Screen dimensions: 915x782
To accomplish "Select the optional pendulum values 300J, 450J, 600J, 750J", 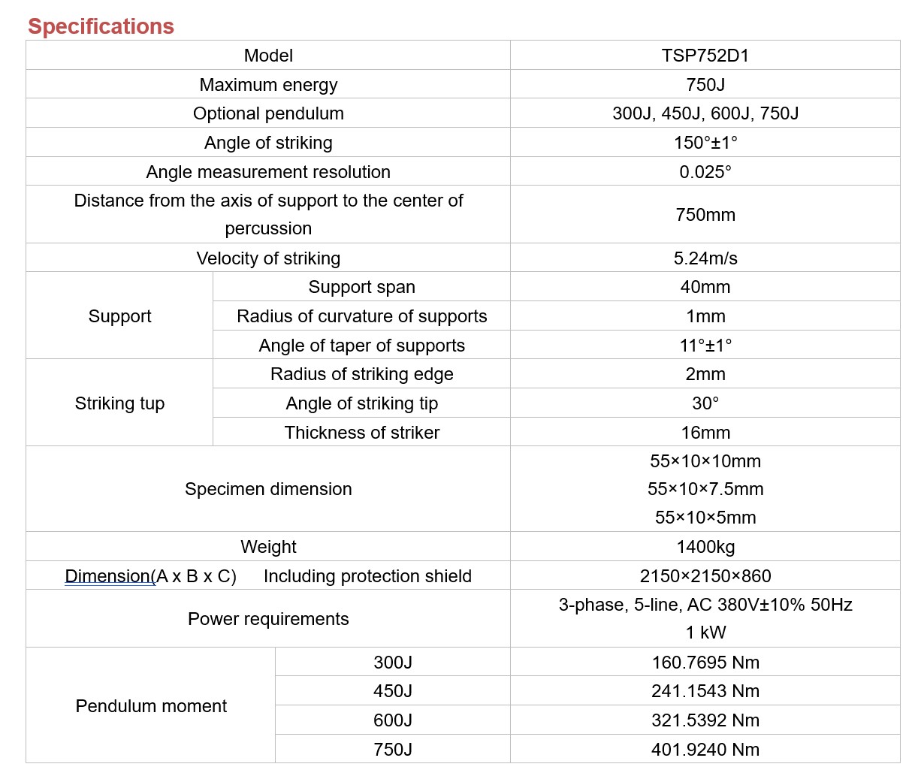I will pos(705,113).
